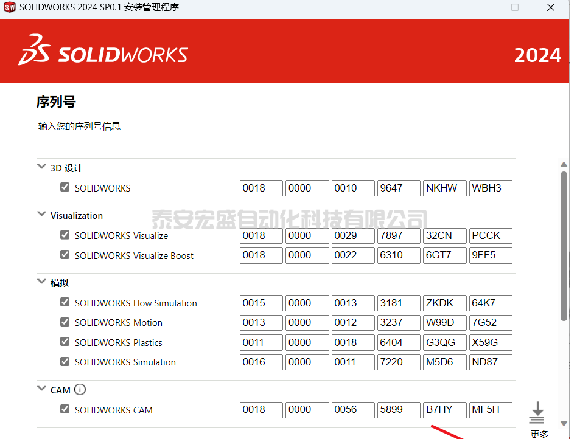
Task: Click the 更多 download arrow icon
Action: [537, 413]
